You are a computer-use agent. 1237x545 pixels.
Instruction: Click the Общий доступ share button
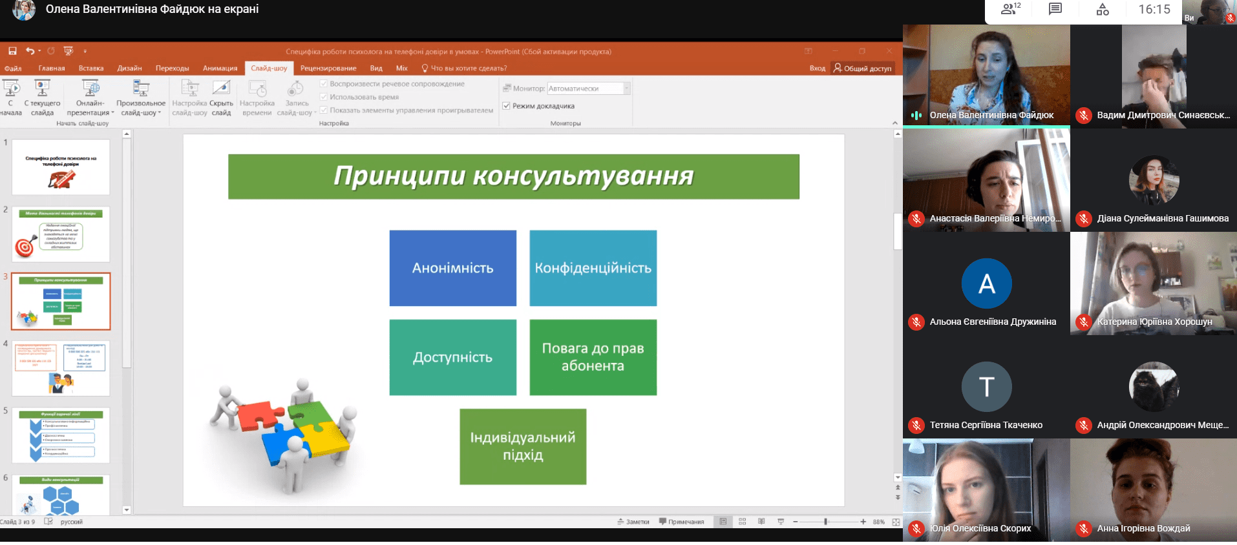point(863,68)
